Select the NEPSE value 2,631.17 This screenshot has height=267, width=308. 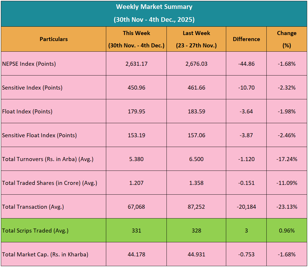(x=136, y=64)
